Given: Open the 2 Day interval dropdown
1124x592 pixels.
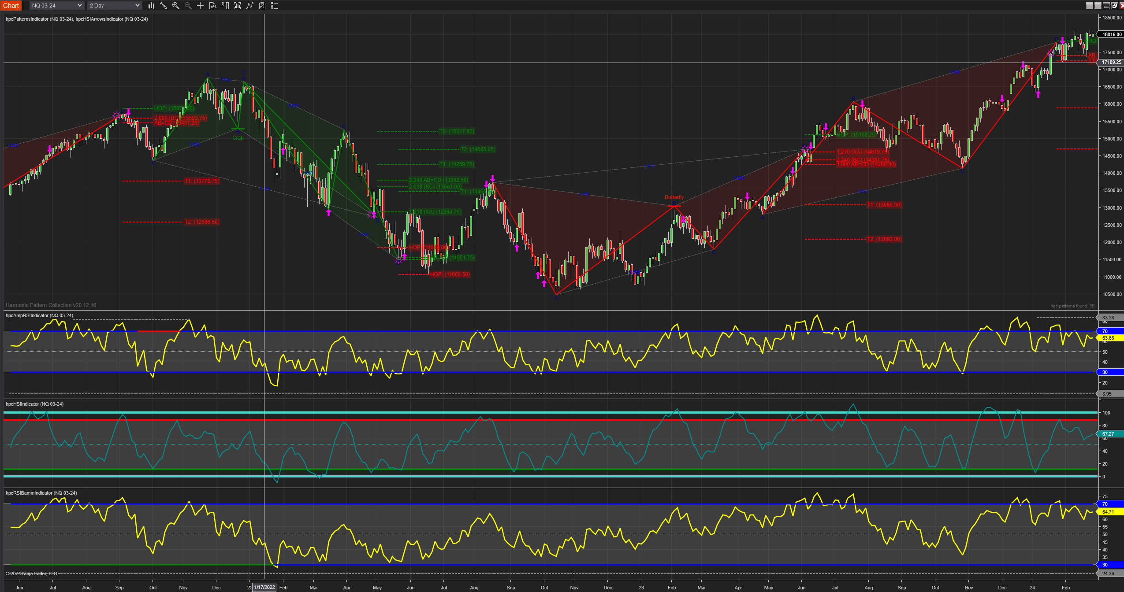Looking at the screenshot, I should tap(114, 6).
